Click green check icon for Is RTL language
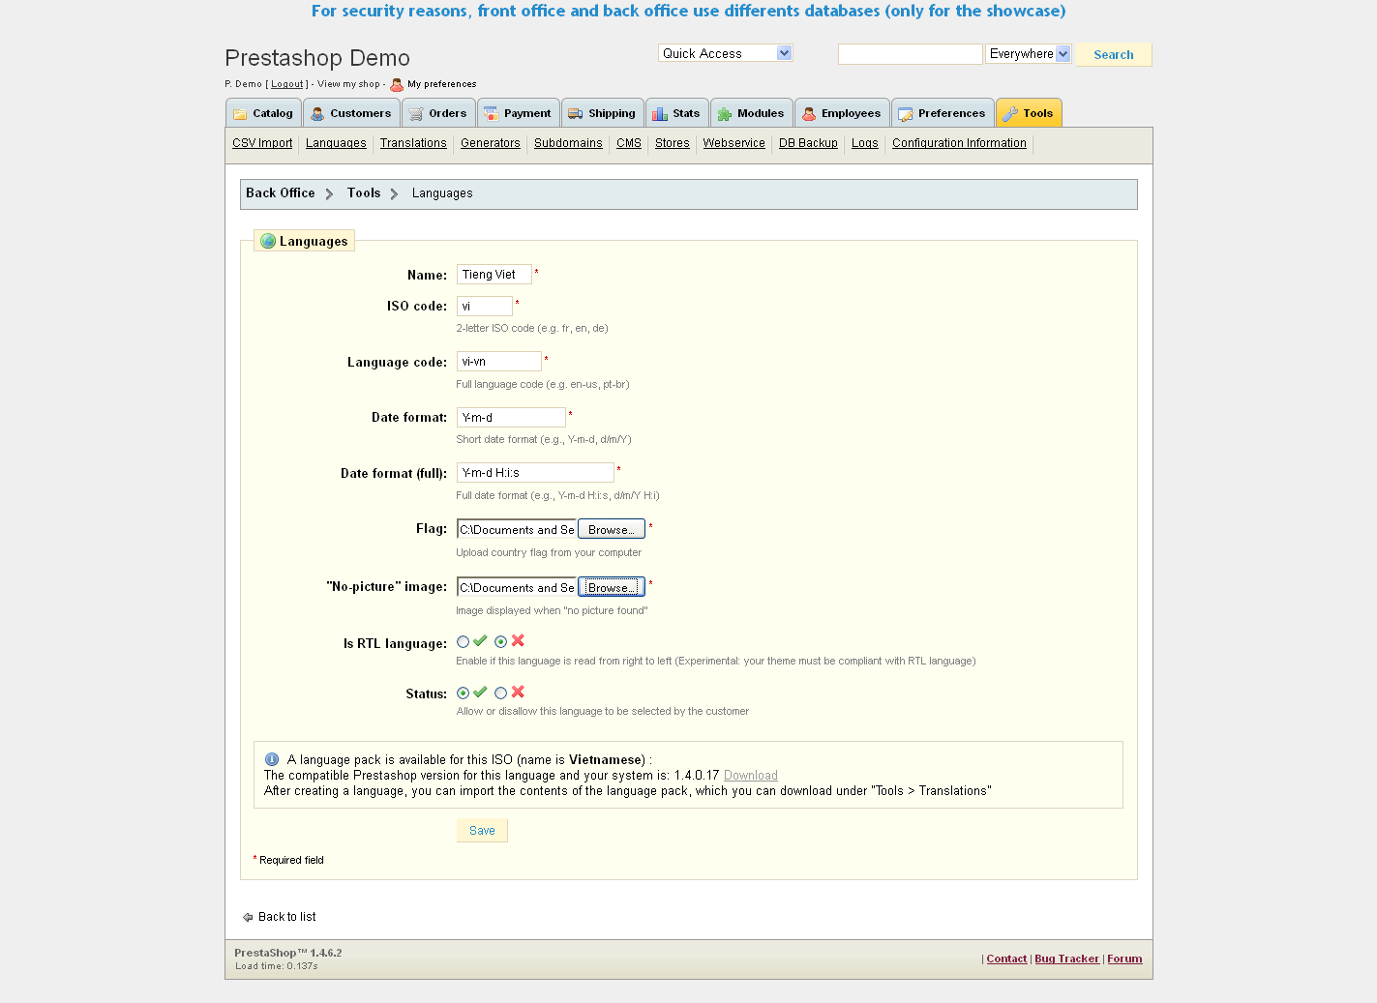The image size is (1377, 1003). pyautogui.click(x=480, y=640)
